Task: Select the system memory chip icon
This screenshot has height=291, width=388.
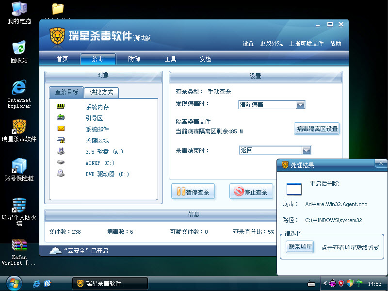Action: pos(61,106)
